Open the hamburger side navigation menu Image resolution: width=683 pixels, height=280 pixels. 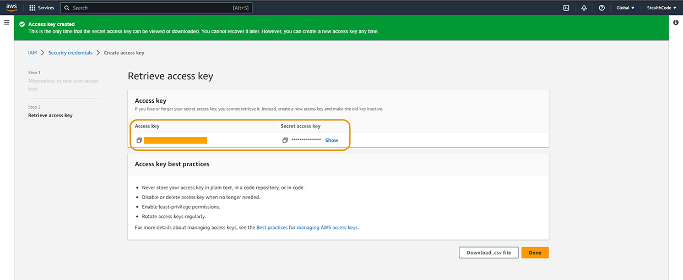7,22
